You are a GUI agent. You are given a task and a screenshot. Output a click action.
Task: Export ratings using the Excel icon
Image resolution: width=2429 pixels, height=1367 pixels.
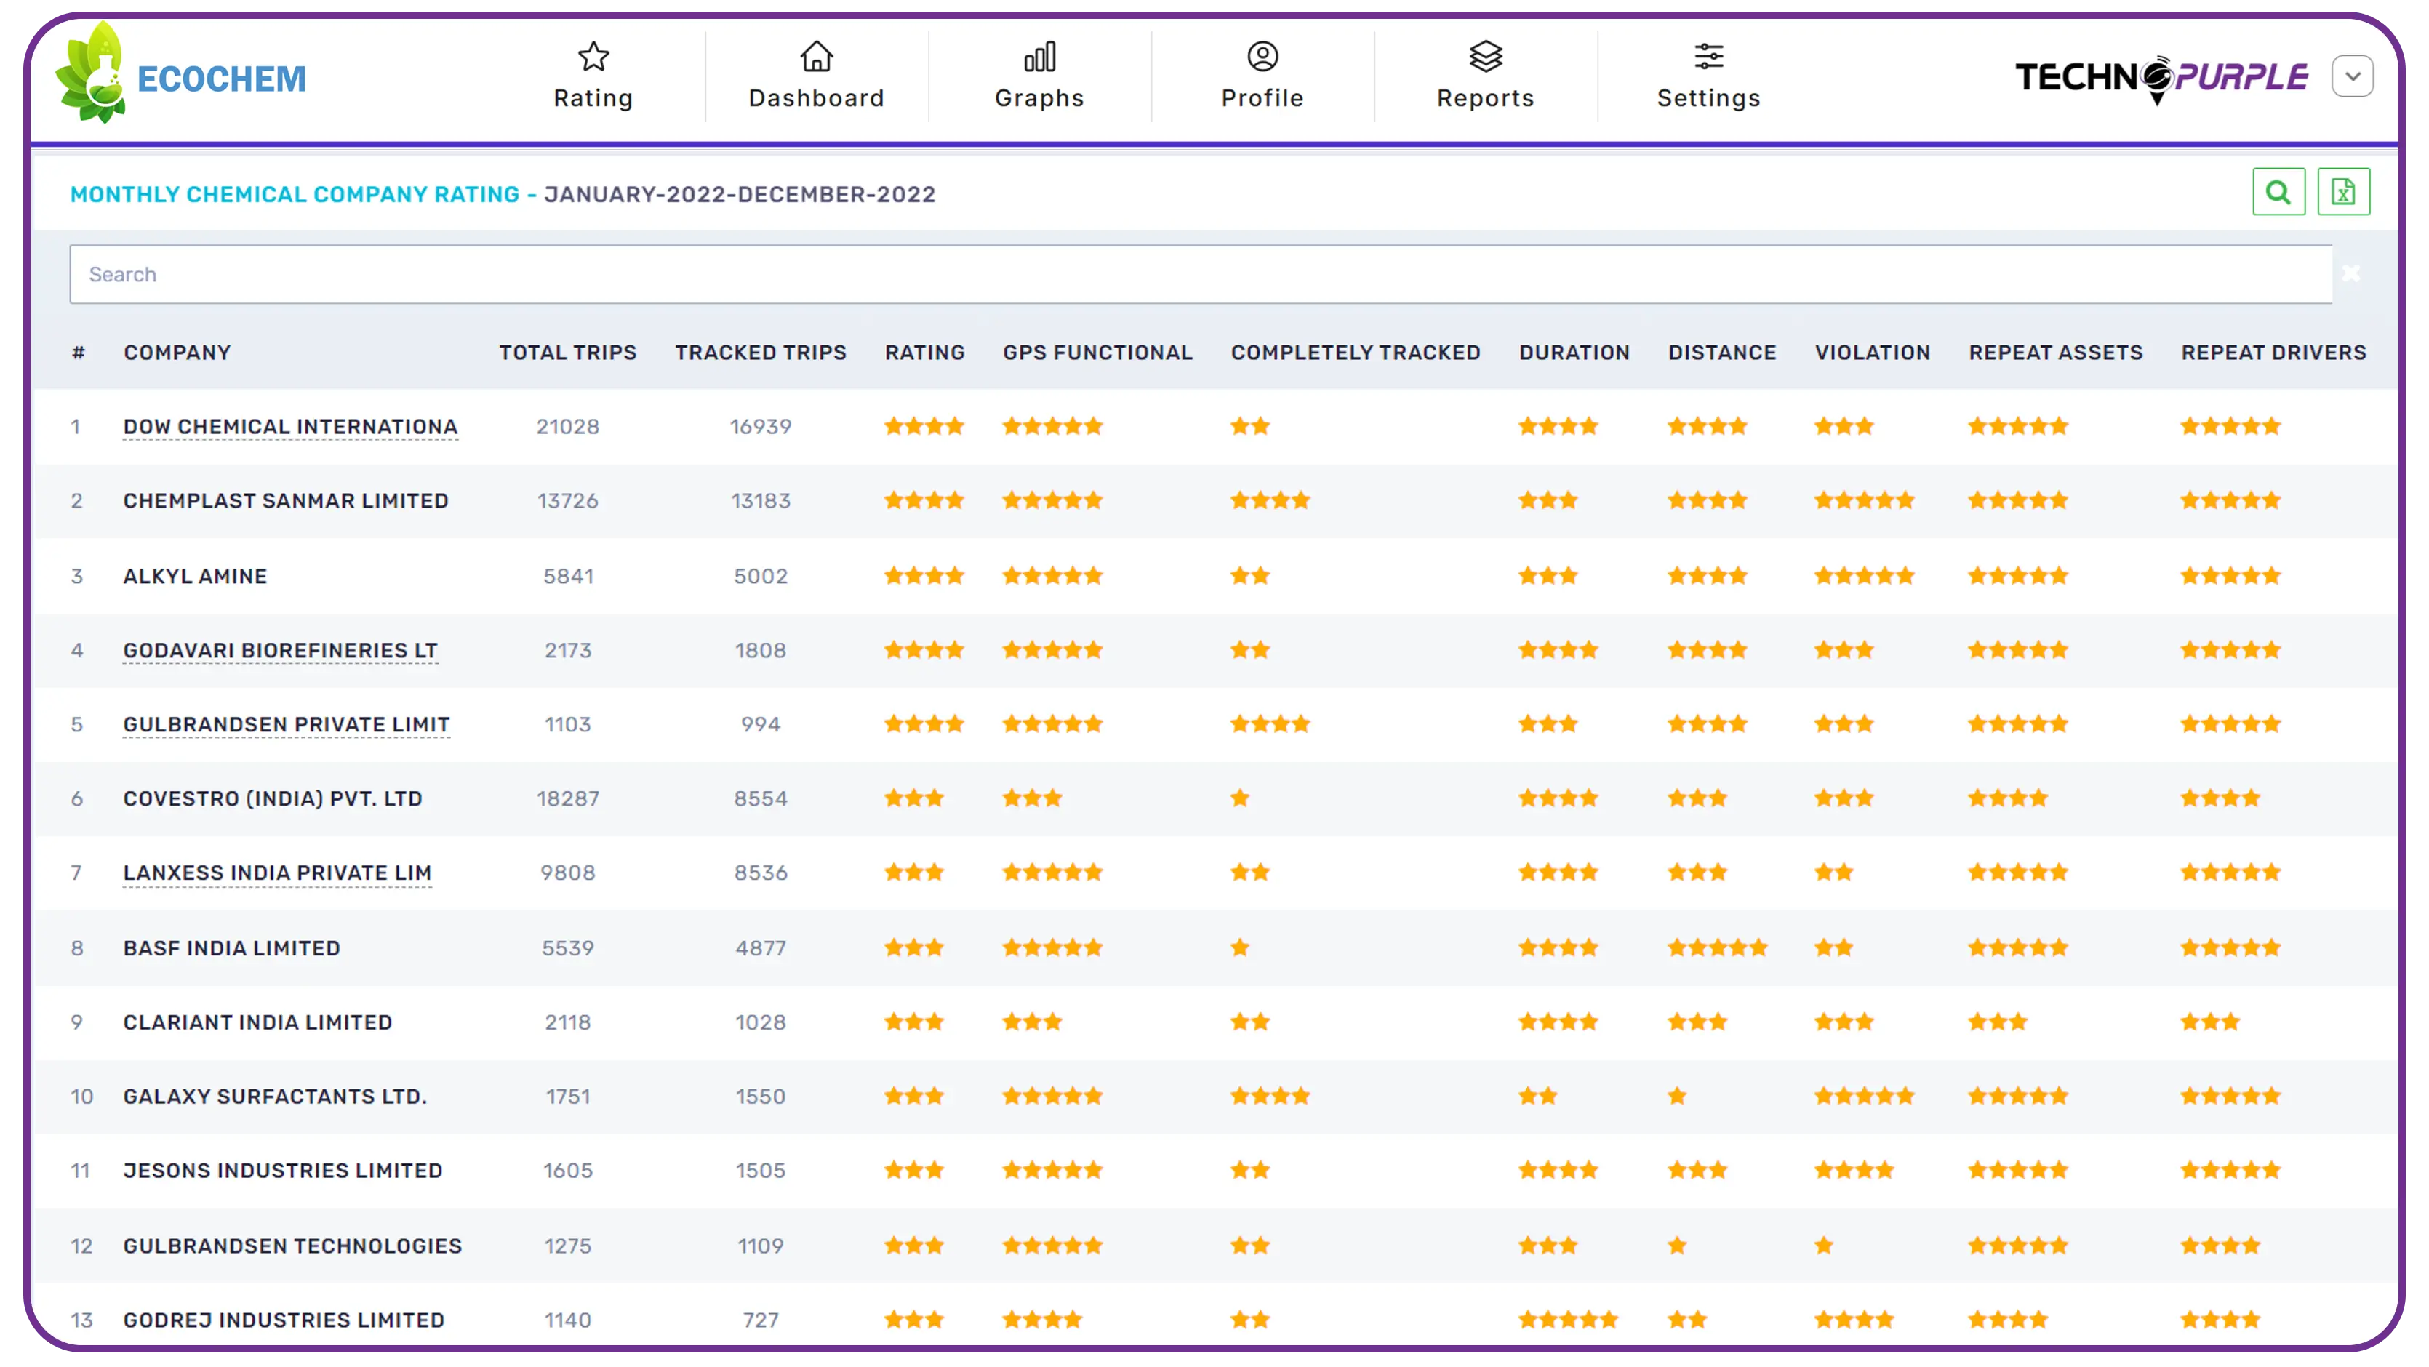(x=2345, y=191)
